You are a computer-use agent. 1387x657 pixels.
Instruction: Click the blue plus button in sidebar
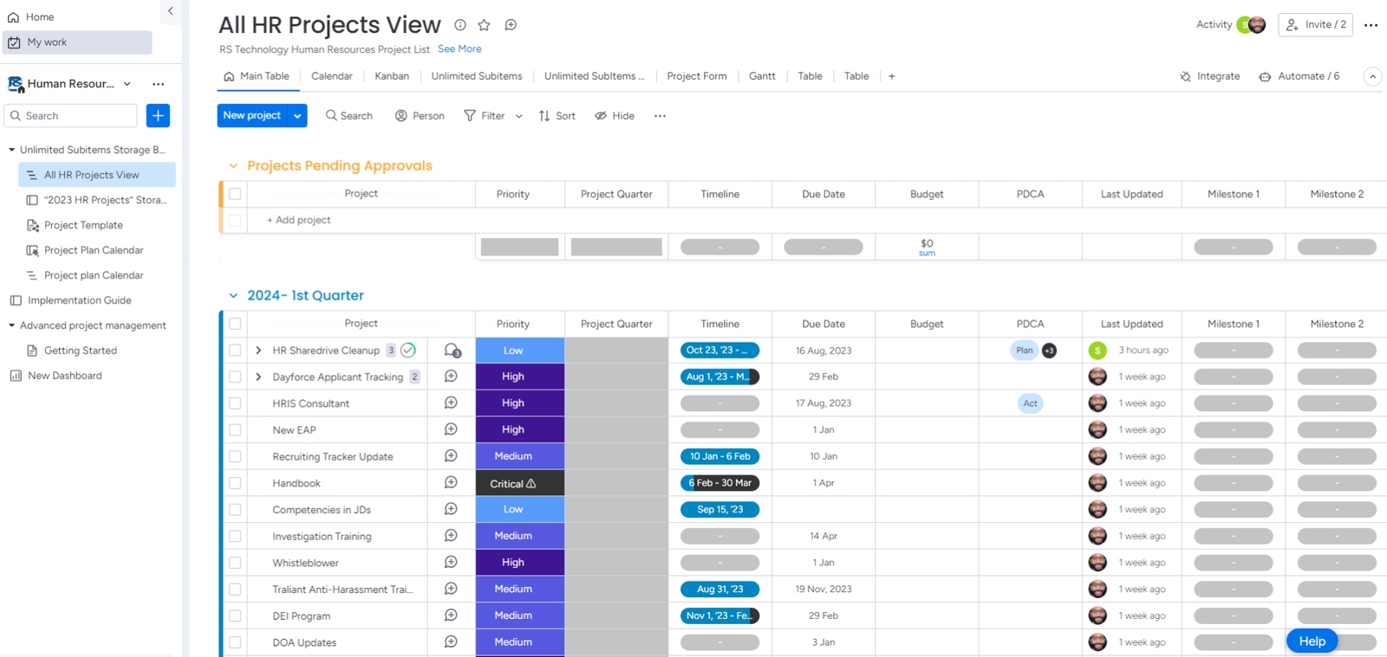158,115
